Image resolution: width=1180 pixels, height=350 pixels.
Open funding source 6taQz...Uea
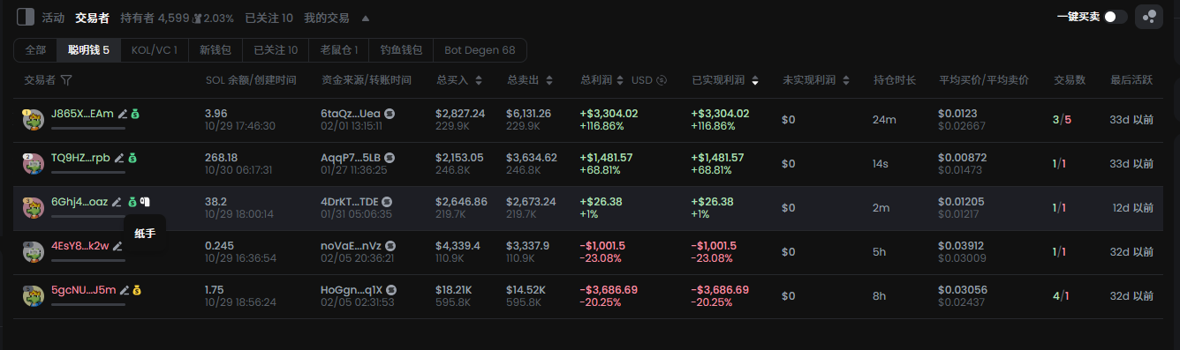pos(351,114)
